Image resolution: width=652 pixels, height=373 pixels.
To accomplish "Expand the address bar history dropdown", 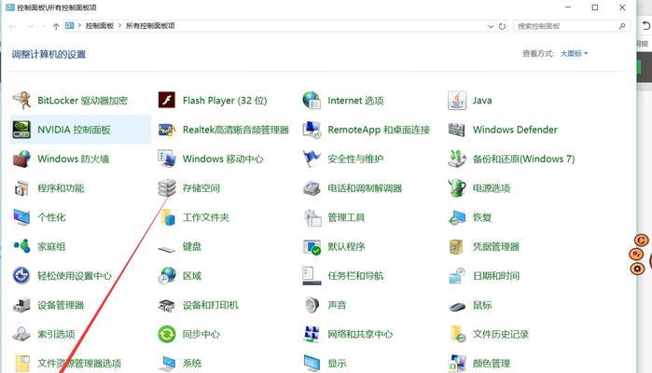I will coord(491,26).
